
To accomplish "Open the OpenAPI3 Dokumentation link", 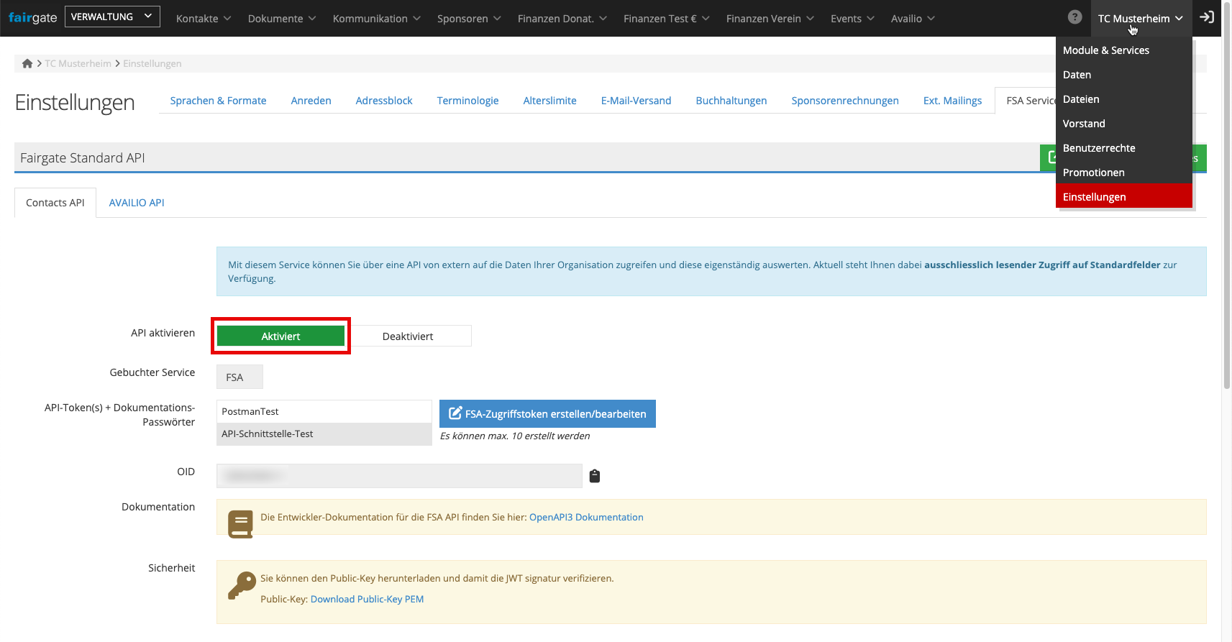I will click(586, 517).
